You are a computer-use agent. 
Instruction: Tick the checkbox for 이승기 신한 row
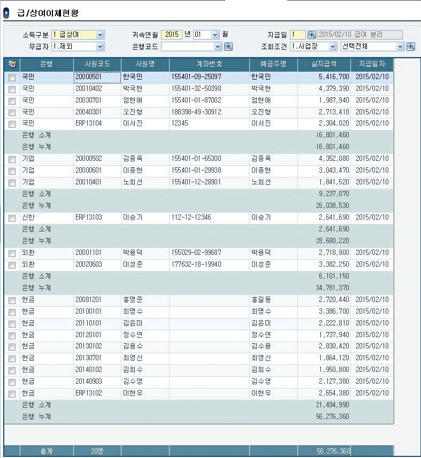tap(12, 218)
